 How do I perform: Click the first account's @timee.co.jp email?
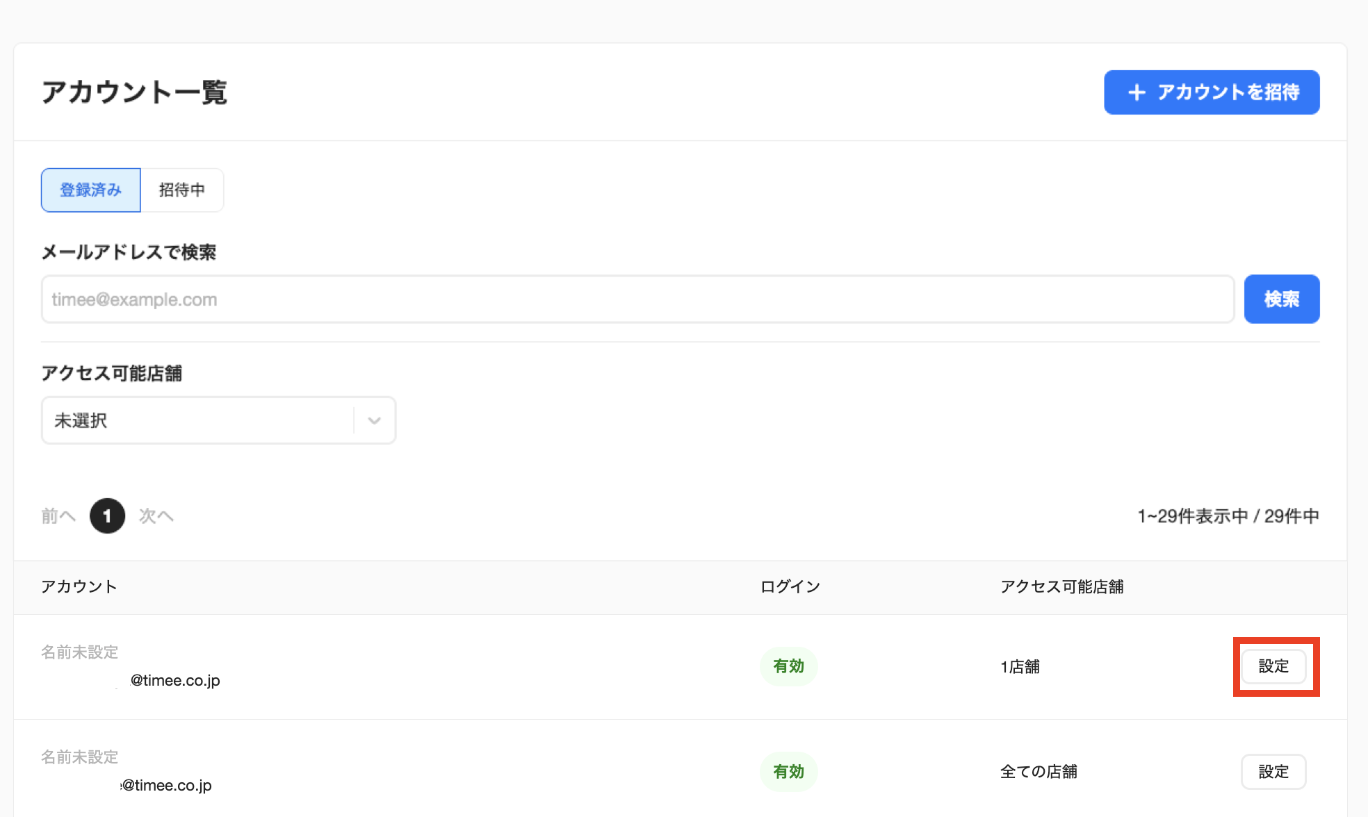(174, 681)
